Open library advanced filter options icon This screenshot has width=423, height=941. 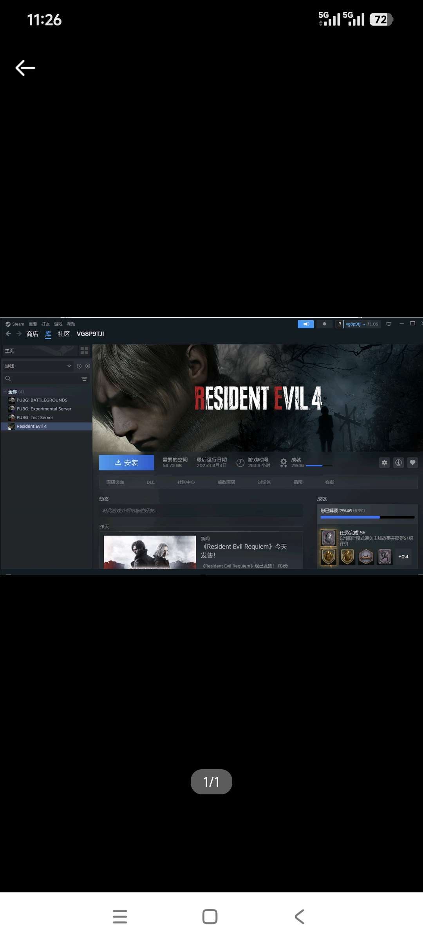pyautogui.click(x=84, y=379)
